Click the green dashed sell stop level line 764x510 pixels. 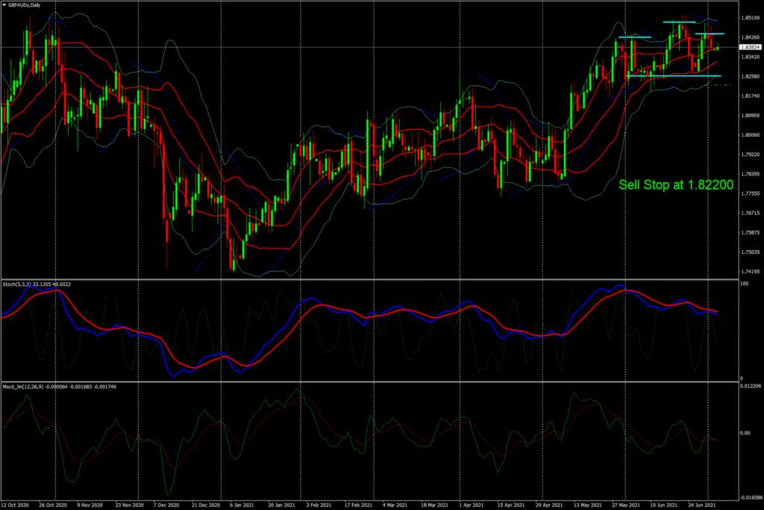tap(719, 85)
